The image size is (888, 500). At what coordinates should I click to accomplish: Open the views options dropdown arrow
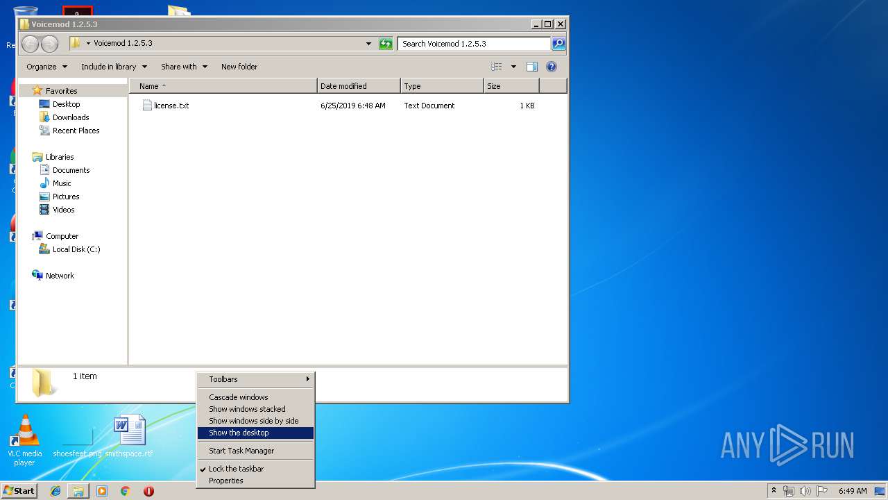[513, 67]
